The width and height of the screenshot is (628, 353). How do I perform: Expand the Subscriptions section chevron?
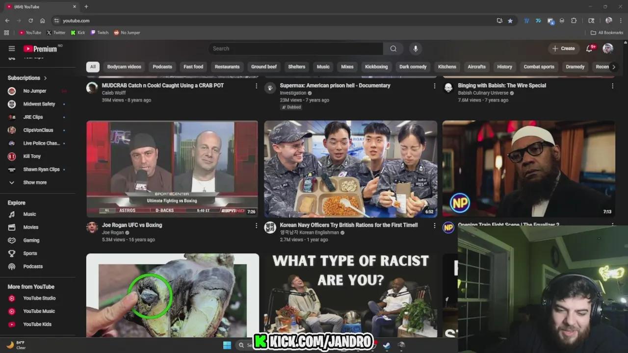[45, 78]
